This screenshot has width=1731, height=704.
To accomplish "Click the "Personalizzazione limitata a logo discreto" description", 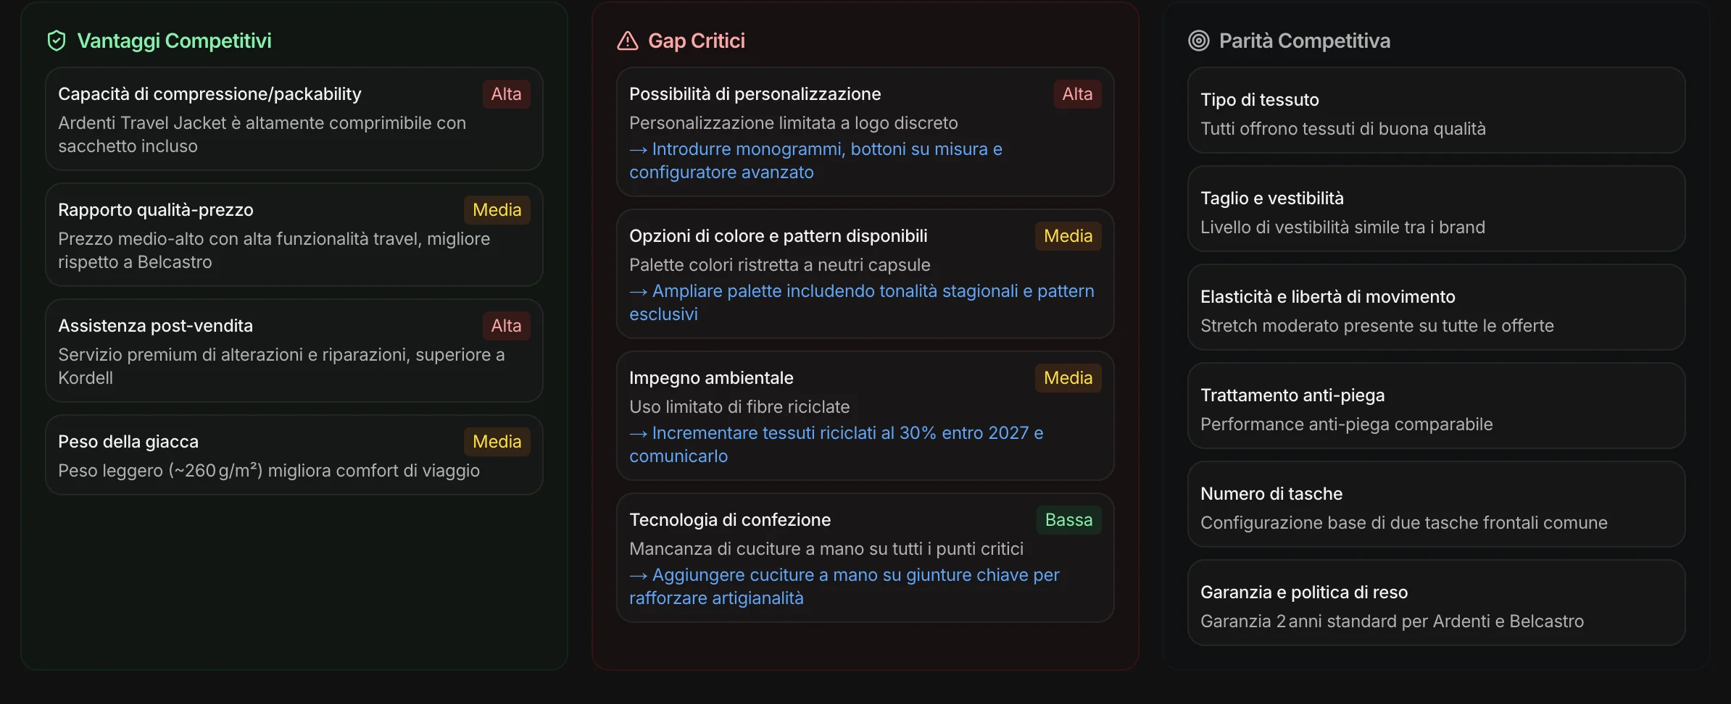I will [794, 123].
